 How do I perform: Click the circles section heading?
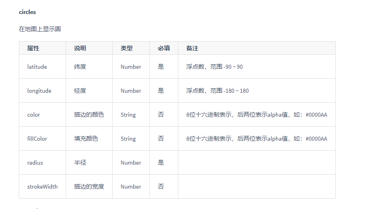(x=27, y=12)
